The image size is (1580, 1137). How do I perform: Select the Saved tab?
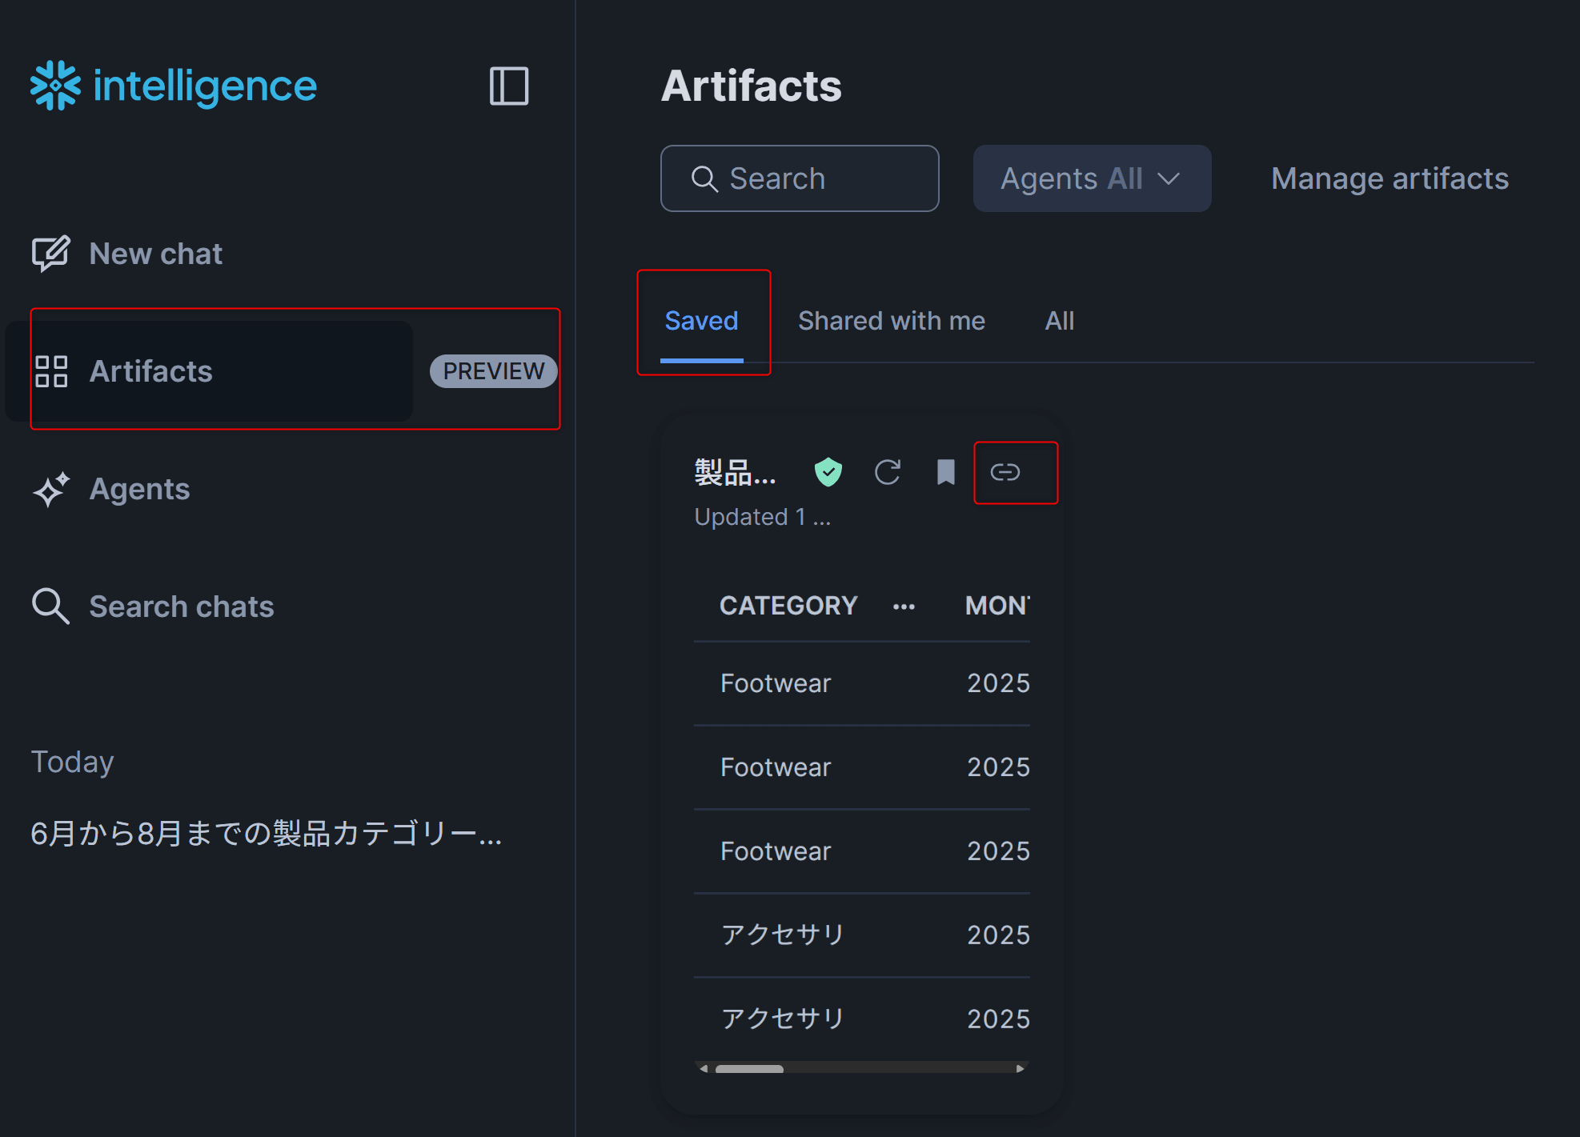click(x=701, y=321)
